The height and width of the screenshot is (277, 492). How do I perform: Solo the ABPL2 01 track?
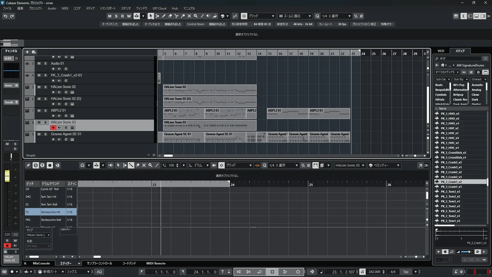pos(45,111)
